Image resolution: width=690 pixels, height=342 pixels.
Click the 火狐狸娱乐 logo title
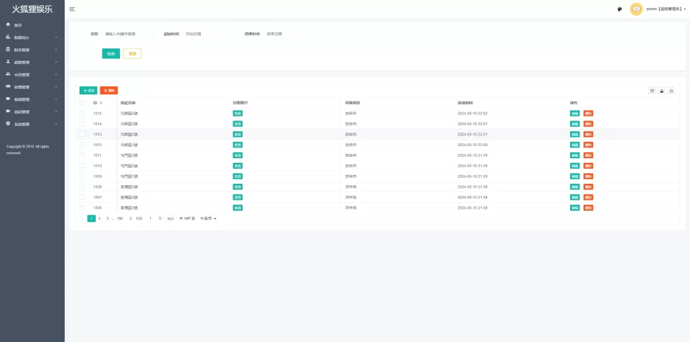(32, 9)
